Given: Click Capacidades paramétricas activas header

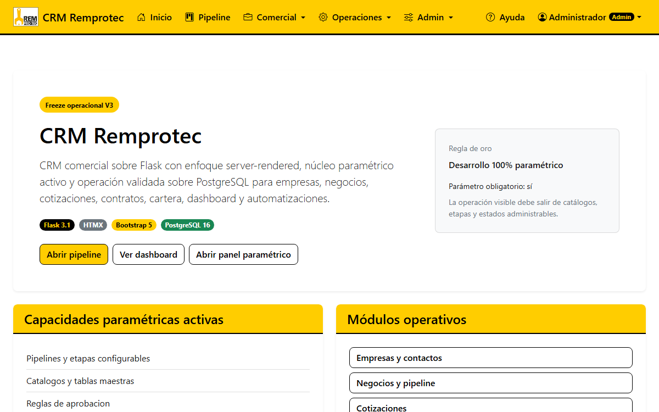Looking at the screenshot, I should click(168, 319).
